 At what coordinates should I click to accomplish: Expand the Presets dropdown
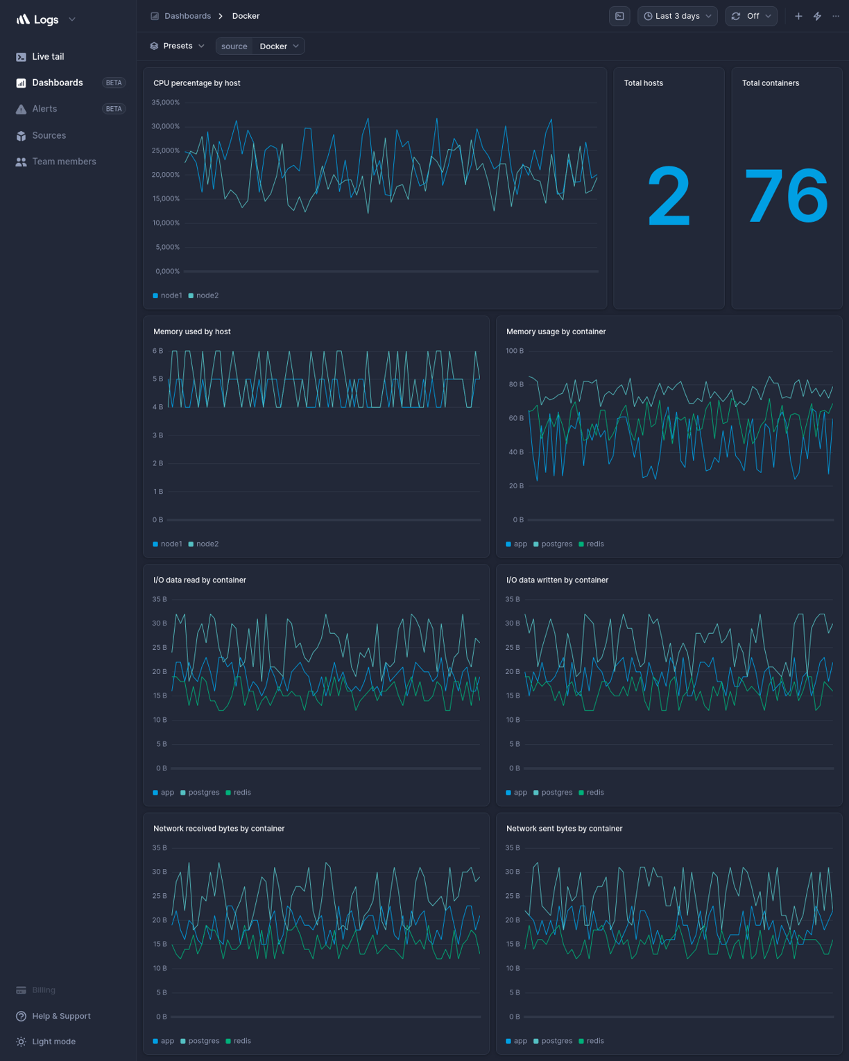pyautogui.click(x=177, y=46)
